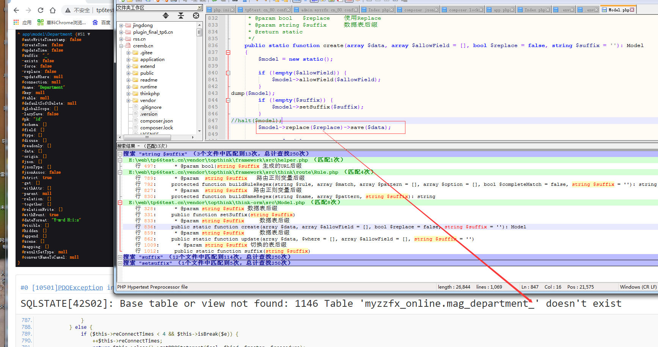
Task: Expand the .gitee folder
Action: 129,53
